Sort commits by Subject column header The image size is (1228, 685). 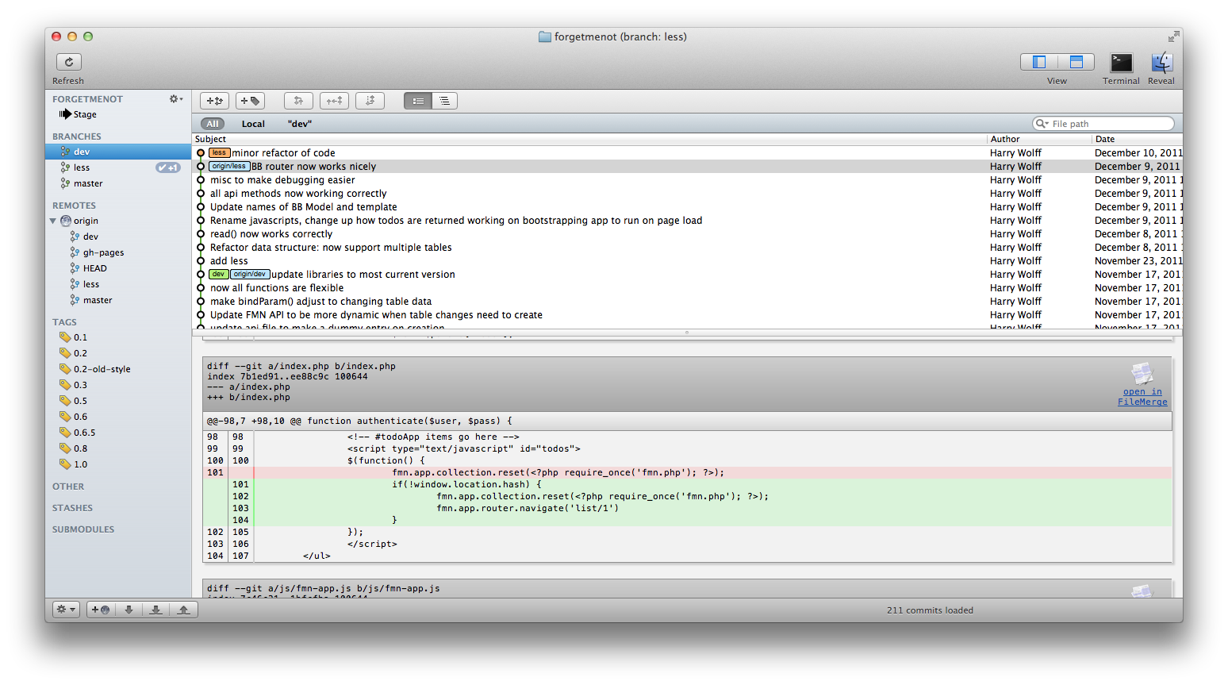[x=589, y=139]
